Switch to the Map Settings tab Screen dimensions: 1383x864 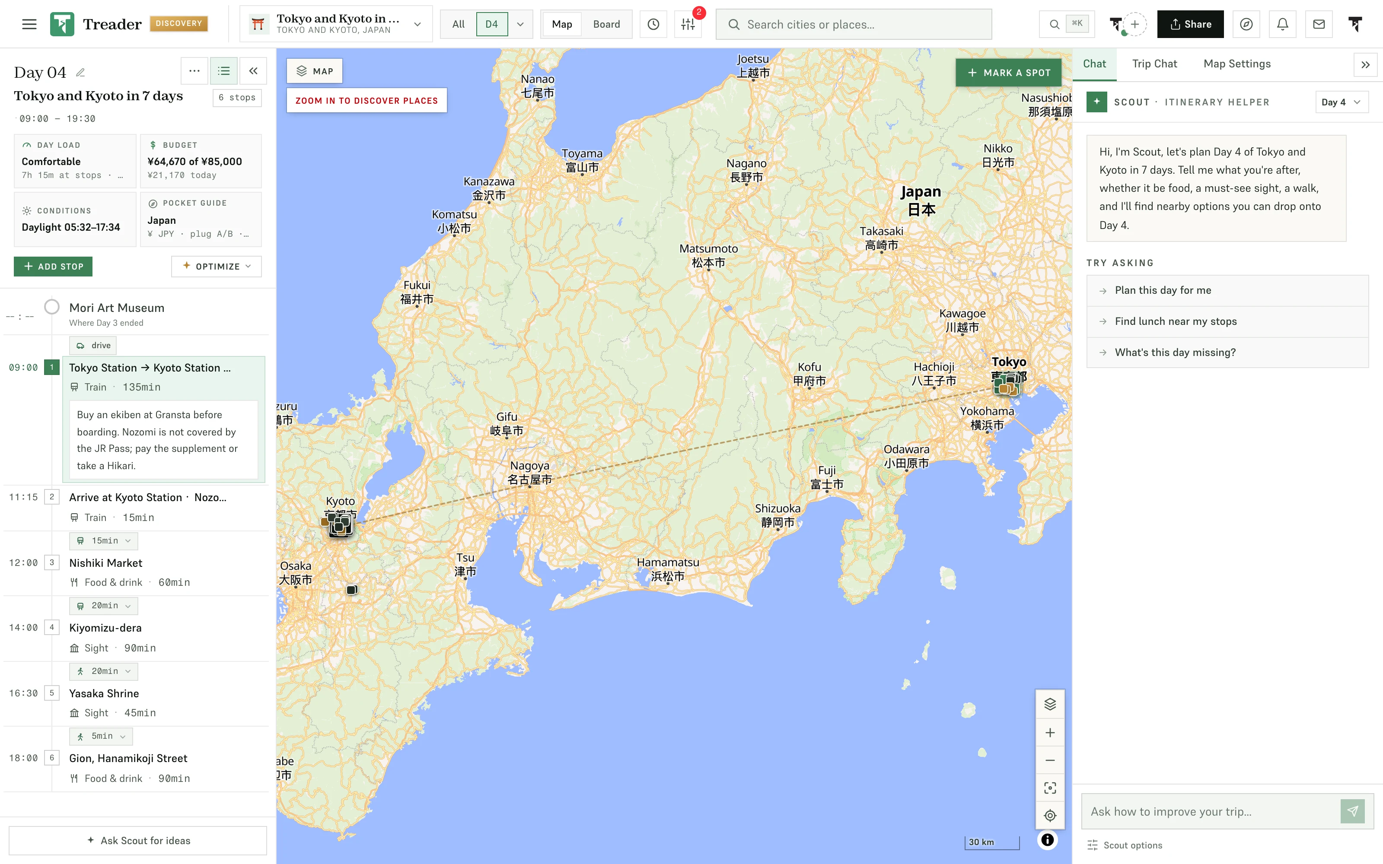1236,64
